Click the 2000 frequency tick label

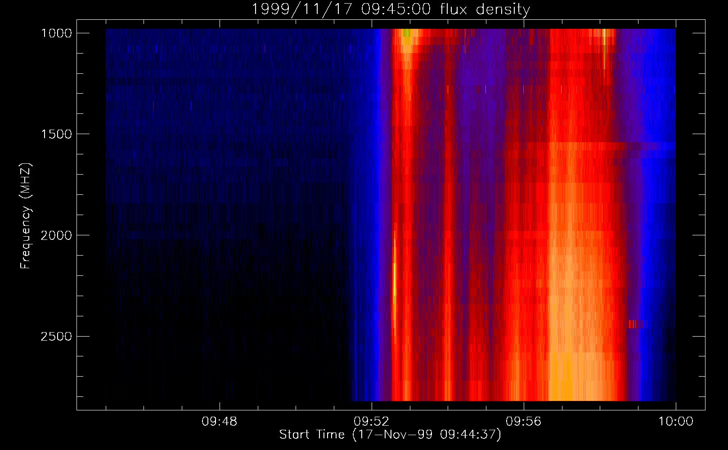[56, 235]
